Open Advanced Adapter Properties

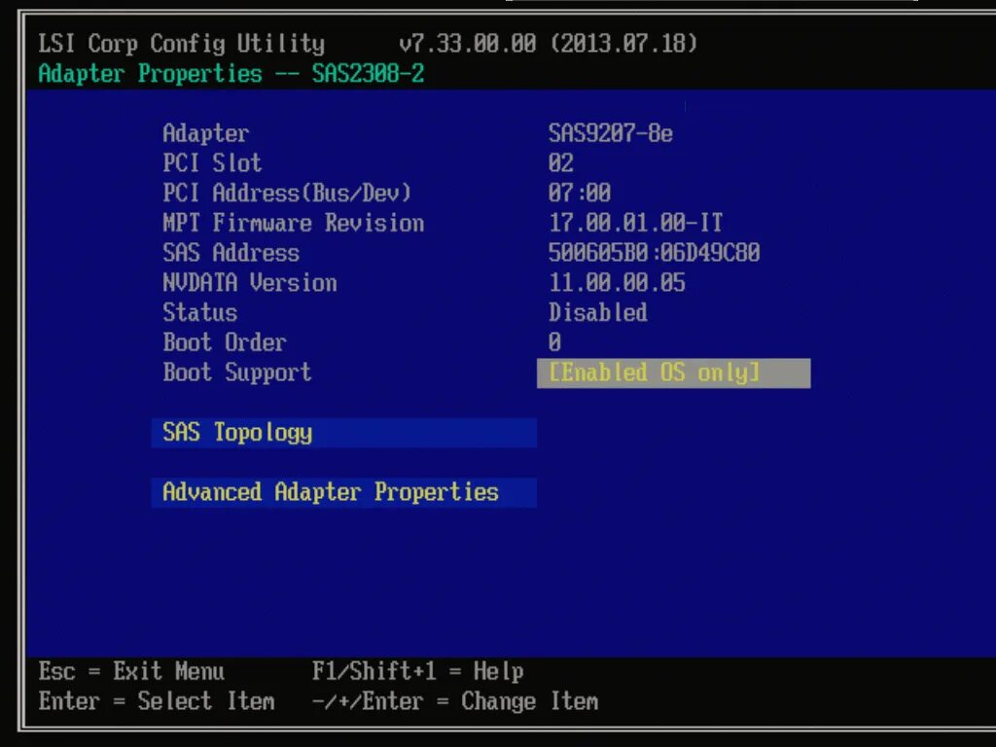[x=343, y=492]
